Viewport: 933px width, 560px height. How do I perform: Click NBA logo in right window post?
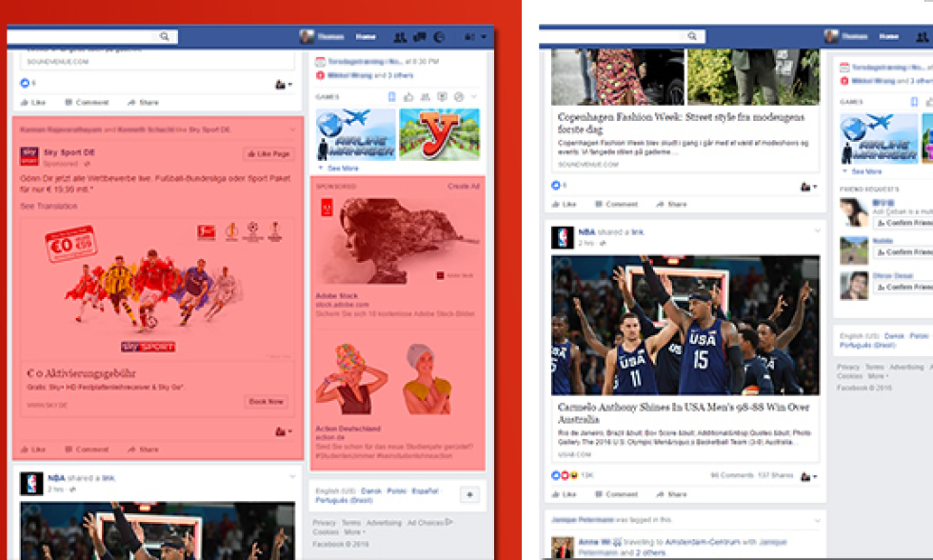tap(563, 237)
